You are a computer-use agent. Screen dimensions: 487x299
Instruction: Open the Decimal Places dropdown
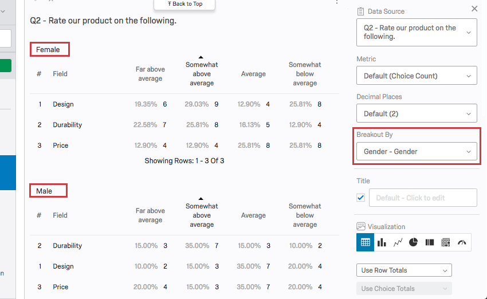(x=417, y=113)
